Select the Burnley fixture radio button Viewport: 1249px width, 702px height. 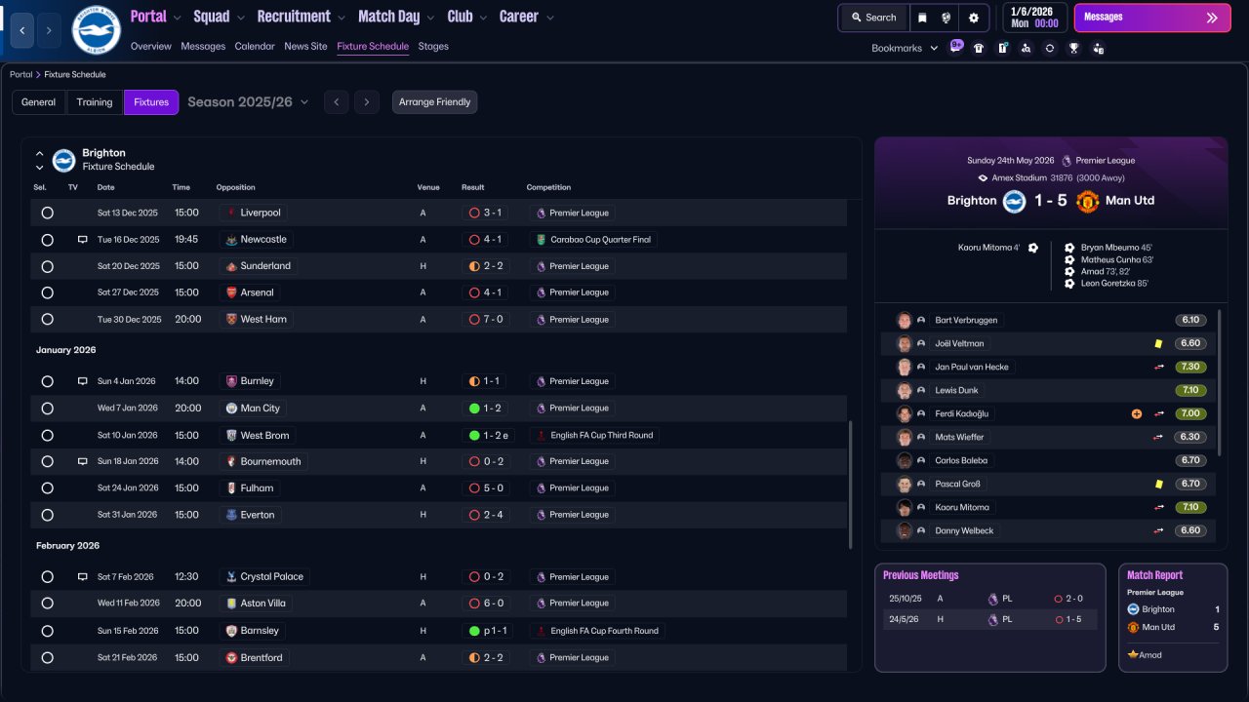pyautogui.click(x=47, y=381)
